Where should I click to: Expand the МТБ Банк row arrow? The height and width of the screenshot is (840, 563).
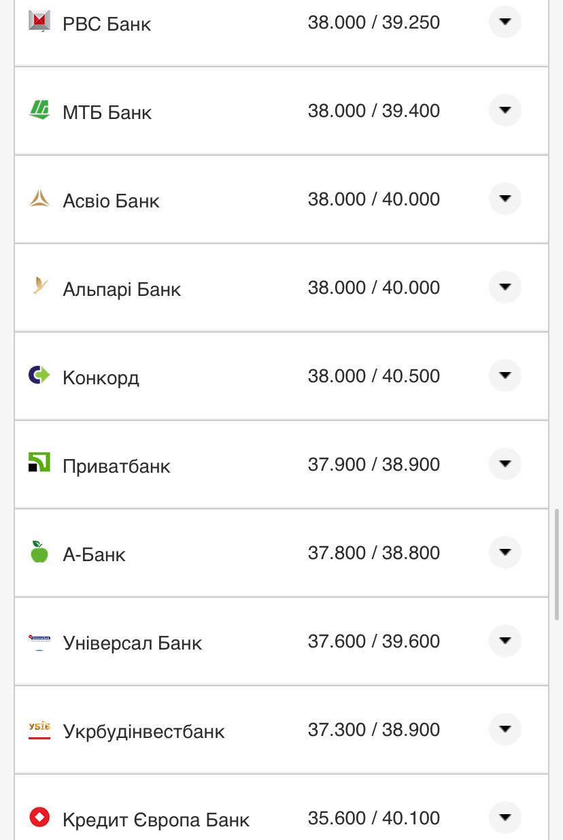505,110
